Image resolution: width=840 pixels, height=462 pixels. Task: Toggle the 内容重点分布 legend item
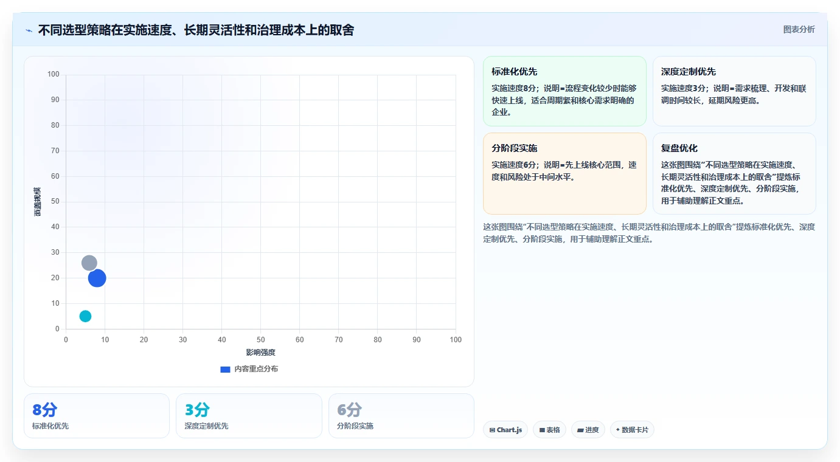click(249, 369)
